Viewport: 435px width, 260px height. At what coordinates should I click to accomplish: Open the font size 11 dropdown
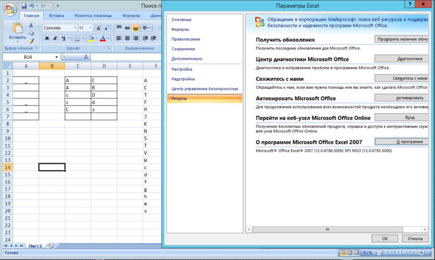pyautogui.click(x=90, y=28)
